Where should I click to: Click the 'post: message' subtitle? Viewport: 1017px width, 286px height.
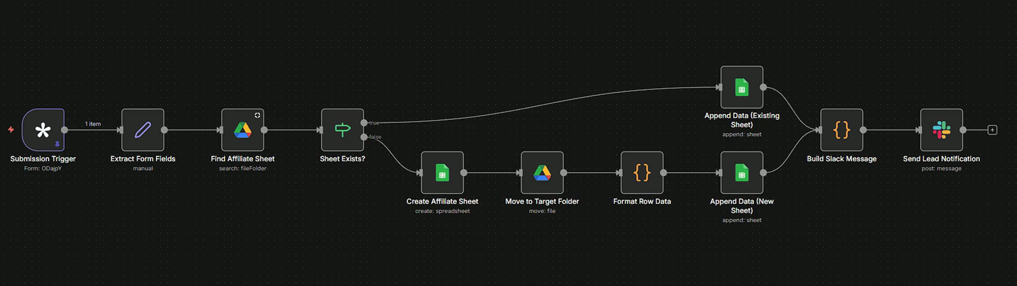[941, 169]
